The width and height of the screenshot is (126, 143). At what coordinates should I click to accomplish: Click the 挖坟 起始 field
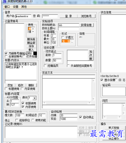tap(57, 55)
